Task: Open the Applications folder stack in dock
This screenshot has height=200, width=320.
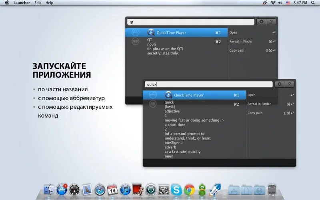Action: click(x=234, y=190)
